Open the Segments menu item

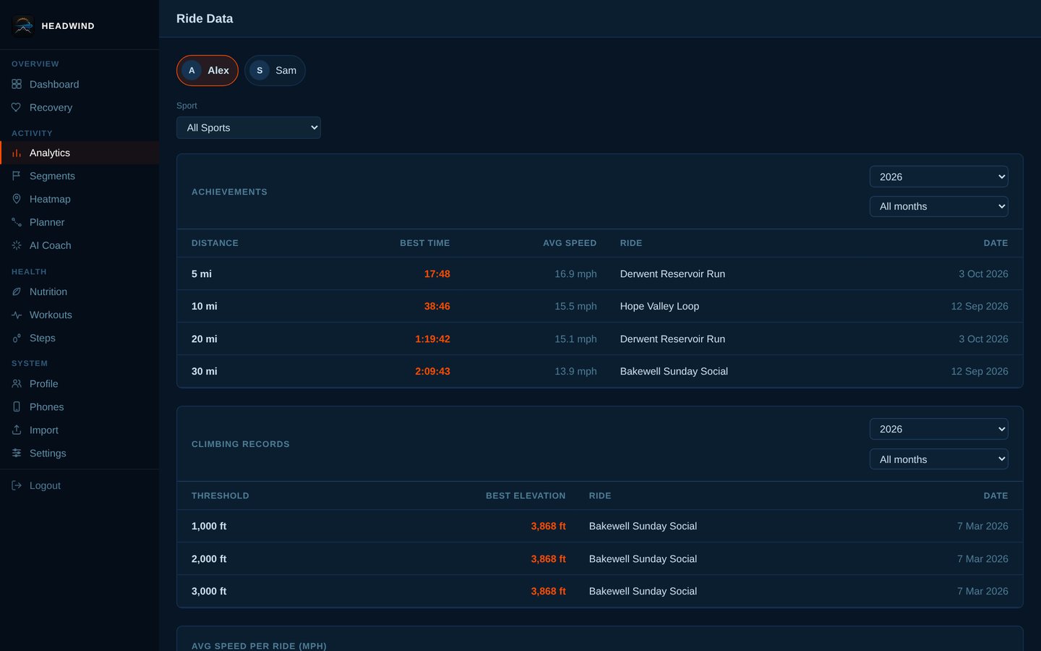[80, 176]
